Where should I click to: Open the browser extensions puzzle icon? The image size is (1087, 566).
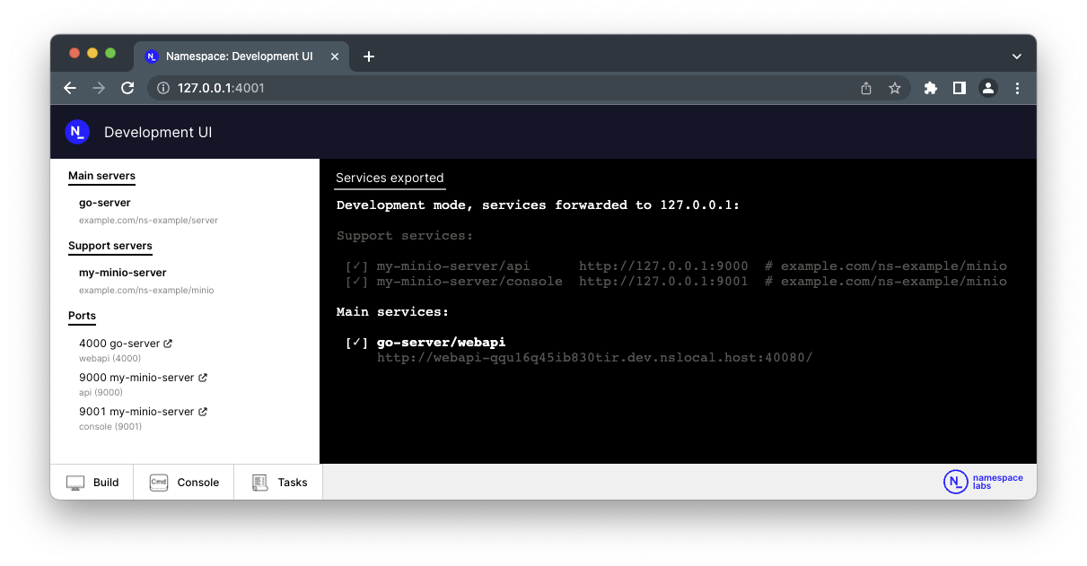(x=930, y=88)
